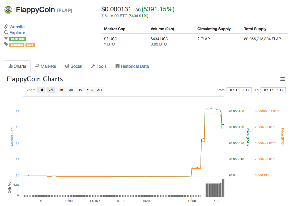This screenshot has height=206, width=290.
Task: Select the ALL zoom range
Action: click(100, 90)
